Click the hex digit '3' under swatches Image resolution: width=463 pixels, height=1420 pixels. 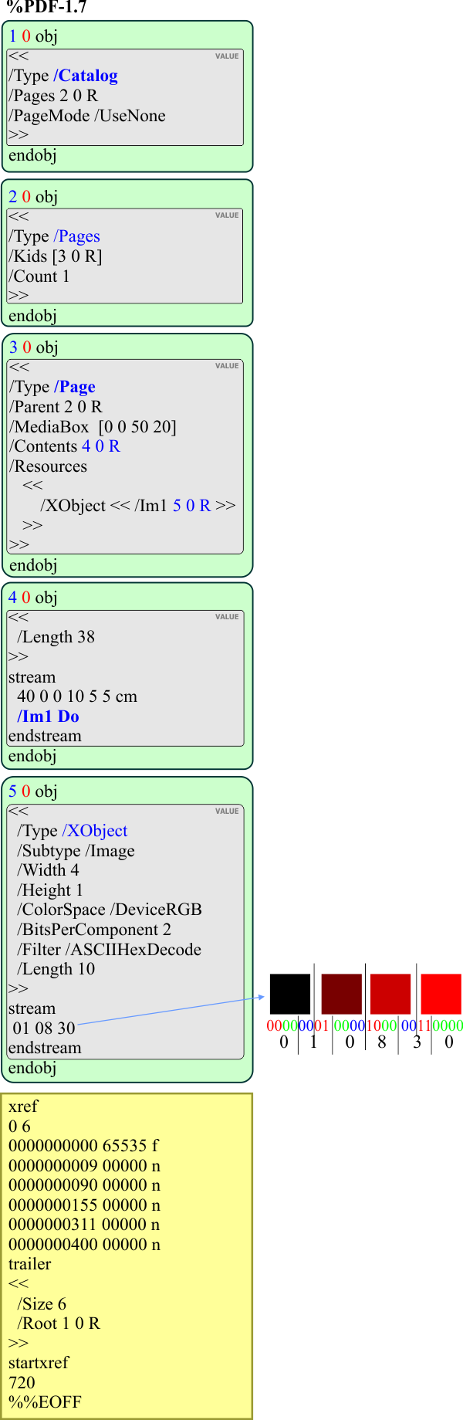pos(417,1042)
